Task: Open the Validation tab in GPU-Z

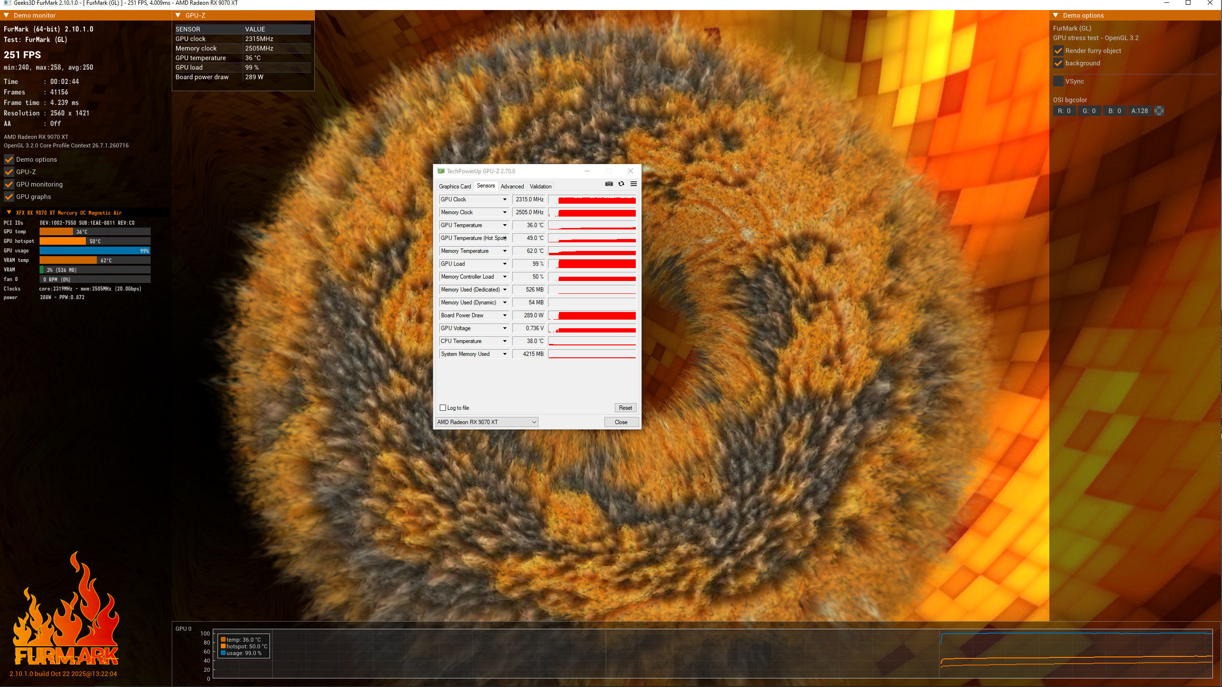Action: click(540, 187)
